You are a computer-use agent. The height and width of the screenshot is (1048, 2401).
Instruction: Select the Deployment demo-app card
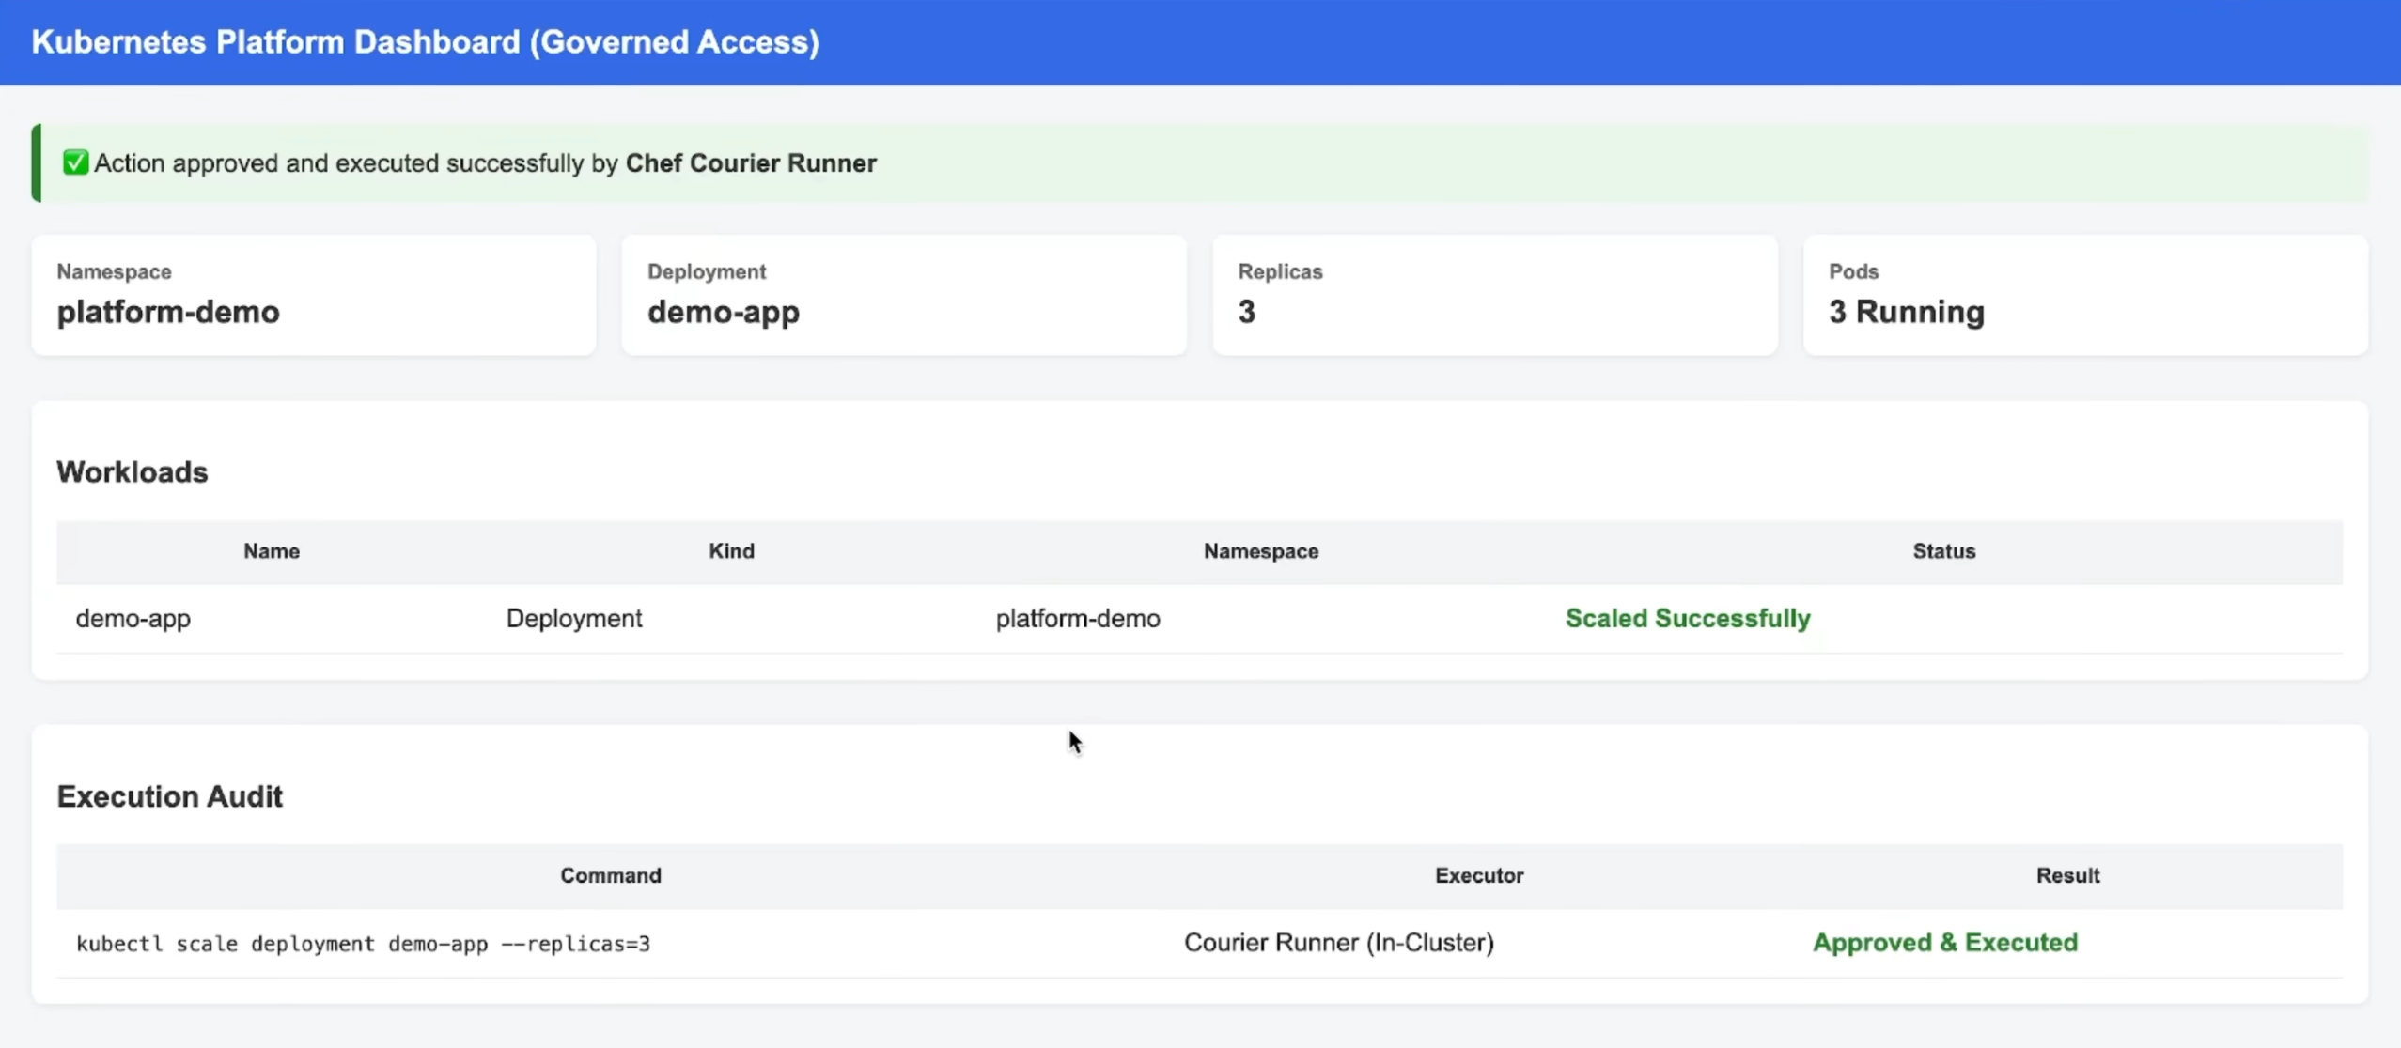pyautogui.click(x=903, y=295)
